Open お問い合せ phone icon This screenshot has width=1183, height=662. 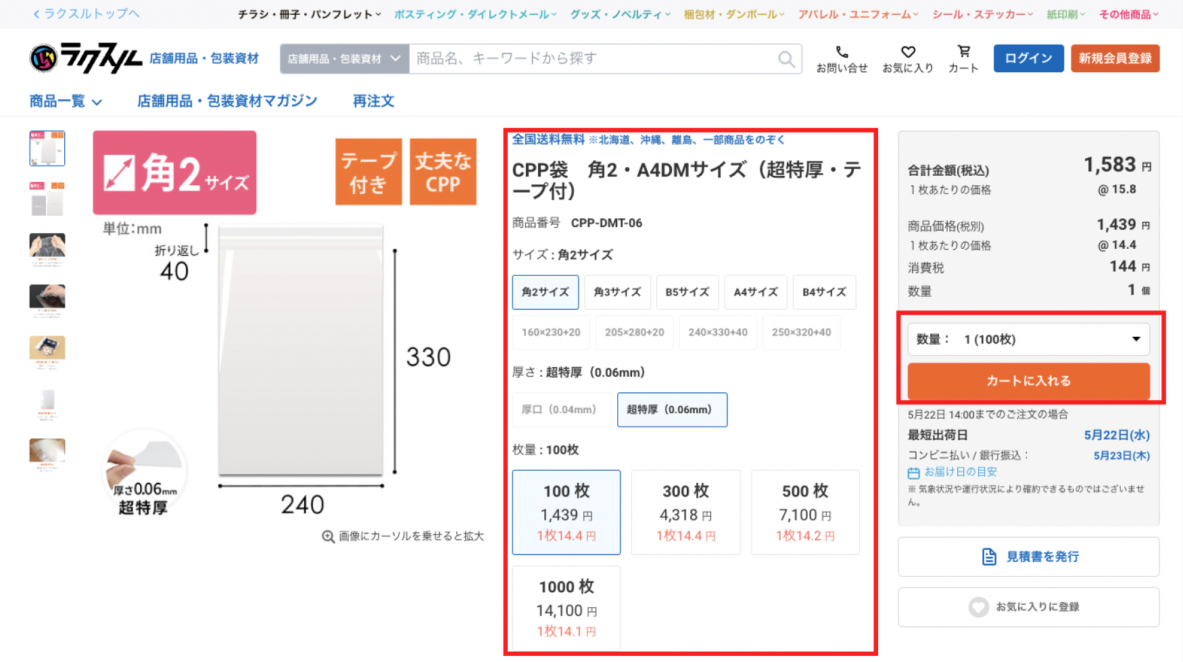(842, 52)
